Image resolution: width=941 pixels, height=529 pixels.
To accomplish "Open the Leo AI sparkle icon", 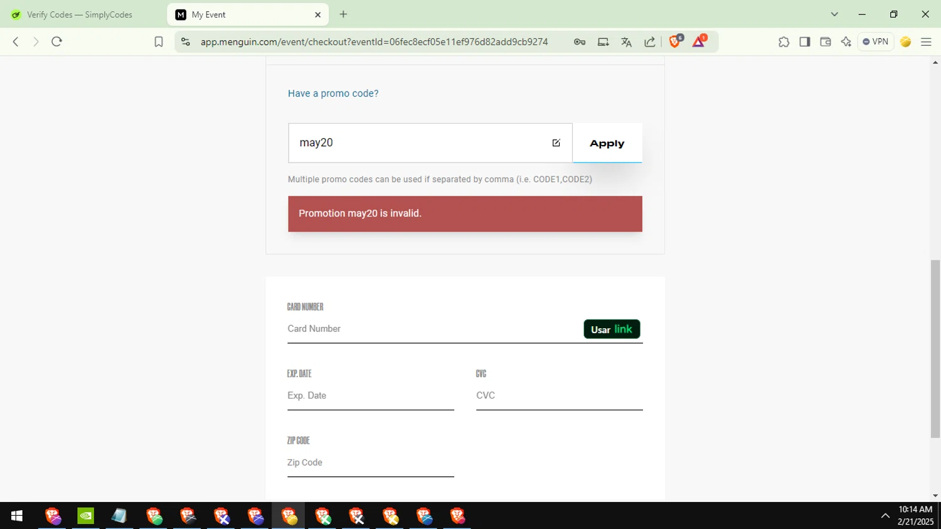I will 846,41.
